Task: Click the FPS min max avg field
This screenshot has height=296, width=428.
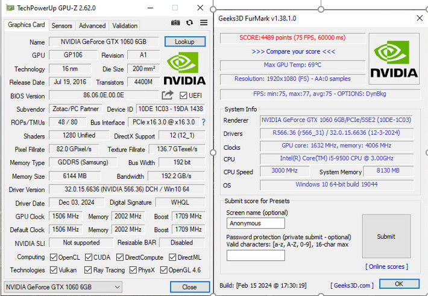Action: (320, 94)
